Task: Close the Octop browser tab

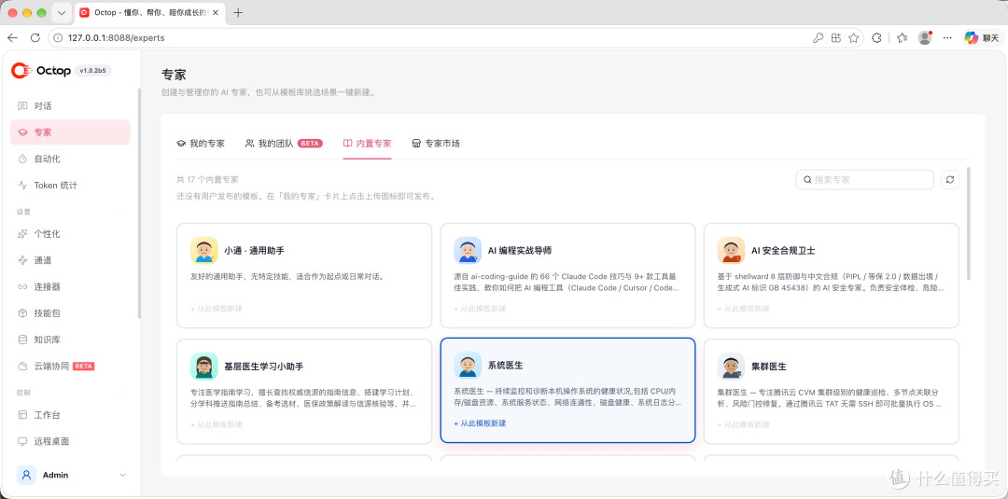Action: click(x=214, y=13)
